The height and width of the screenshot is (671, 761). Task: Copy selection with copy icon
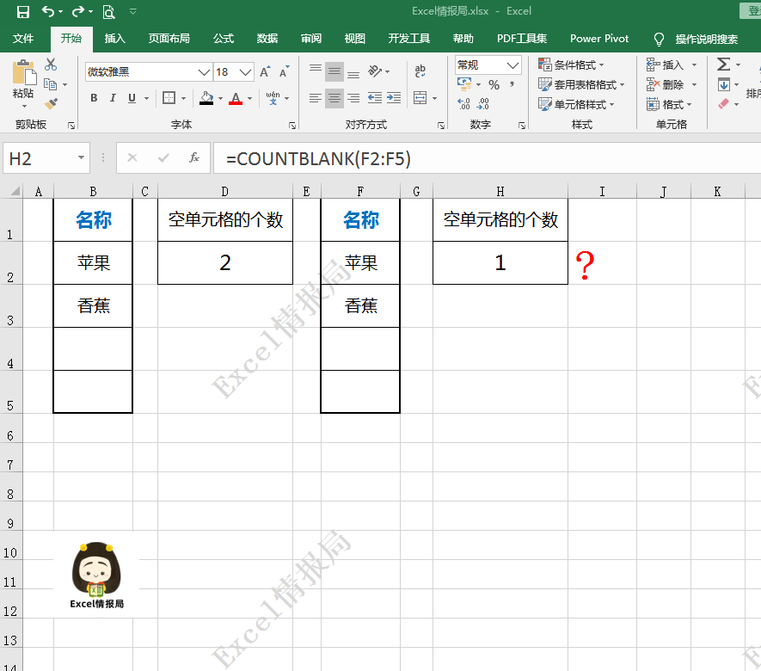pyautogui.click(x=50, y=84)
